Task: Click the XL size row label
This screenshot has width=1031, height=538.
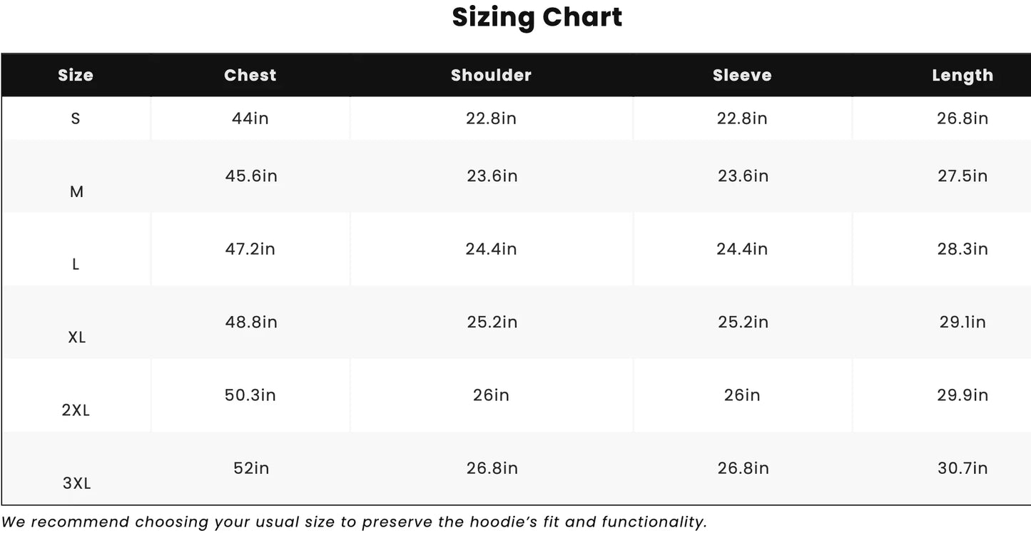Action: [x=76, y=337]
